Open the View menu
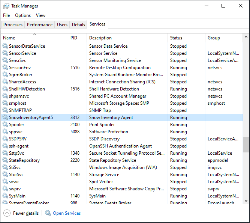250x223 pixels. tap(40, 15)
